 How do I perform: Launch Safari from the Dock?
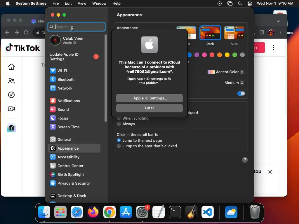point(77,212)
